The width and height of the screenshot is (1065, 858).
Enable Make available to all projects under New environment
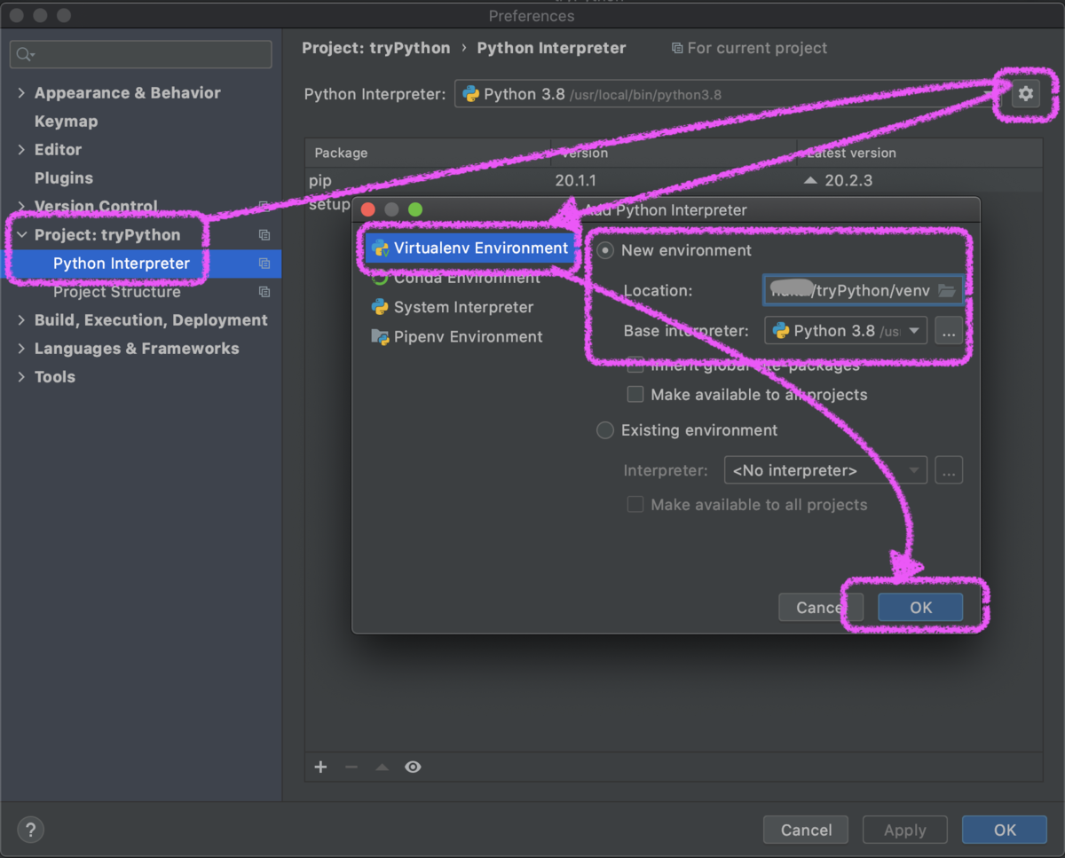click(635, 394)
